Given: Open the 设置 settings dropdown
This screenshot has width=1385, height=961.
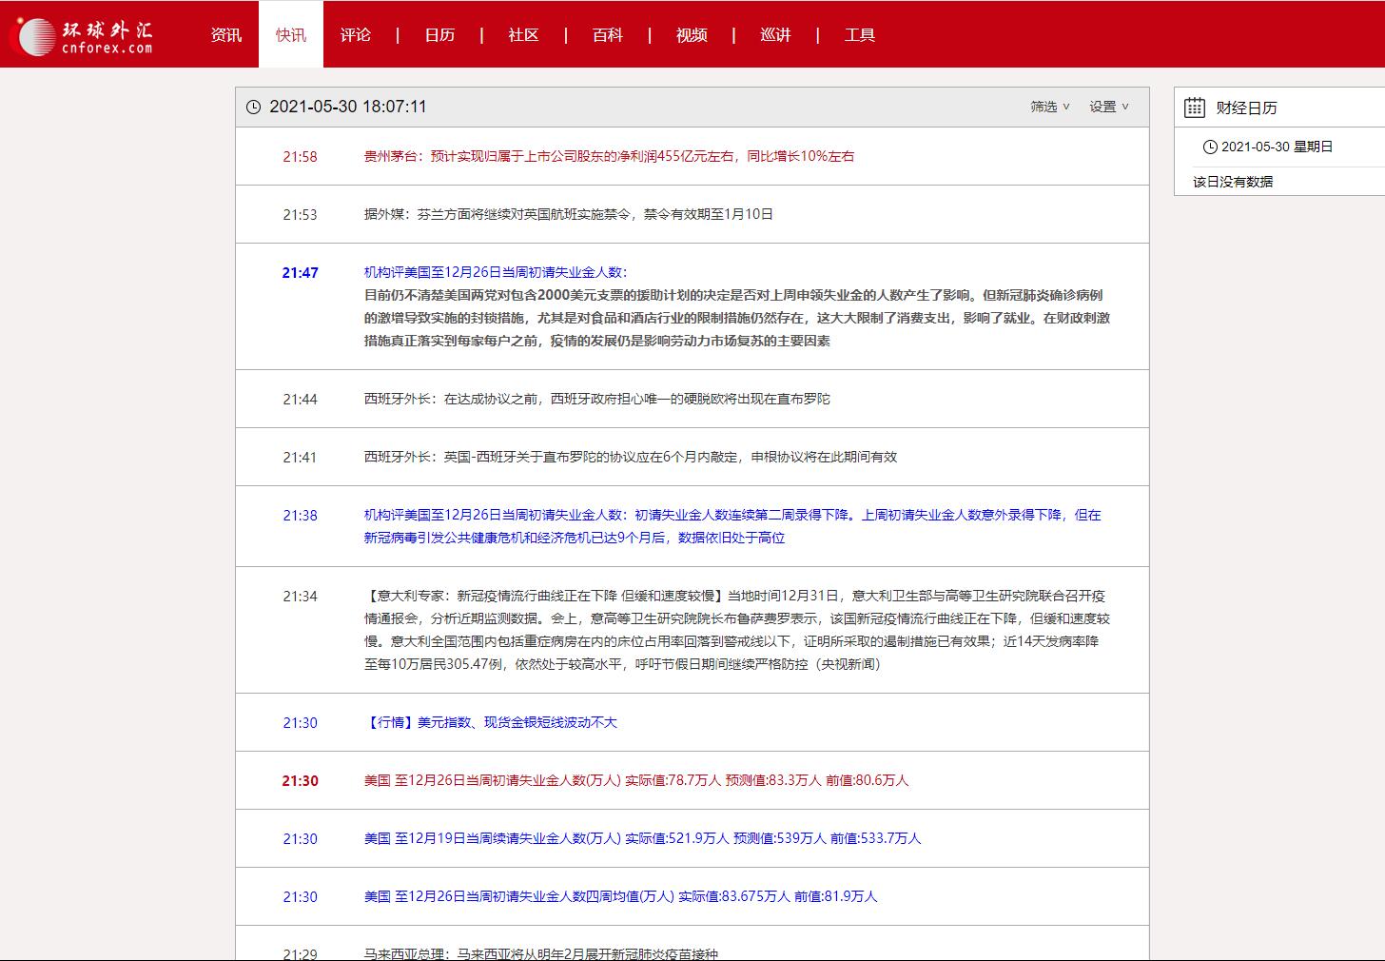Looking at the screenshot, I should tap(1108, 107).
